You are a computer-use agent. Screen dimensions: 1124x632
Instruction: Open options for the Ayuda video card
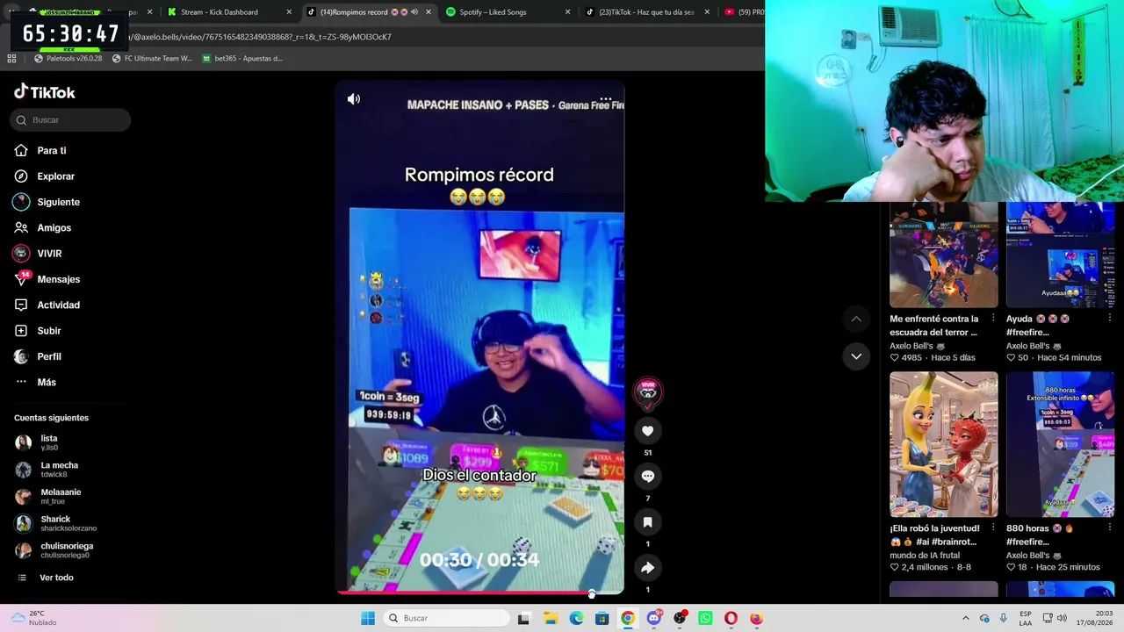[x=1110, y=319]
